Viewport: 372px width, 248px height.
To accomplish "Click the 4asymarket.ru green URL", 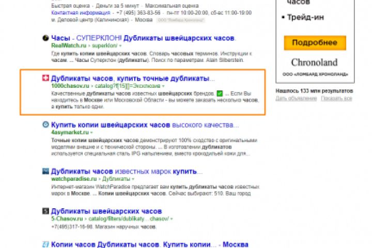I will pyautogui.click(x=70, y=132).
